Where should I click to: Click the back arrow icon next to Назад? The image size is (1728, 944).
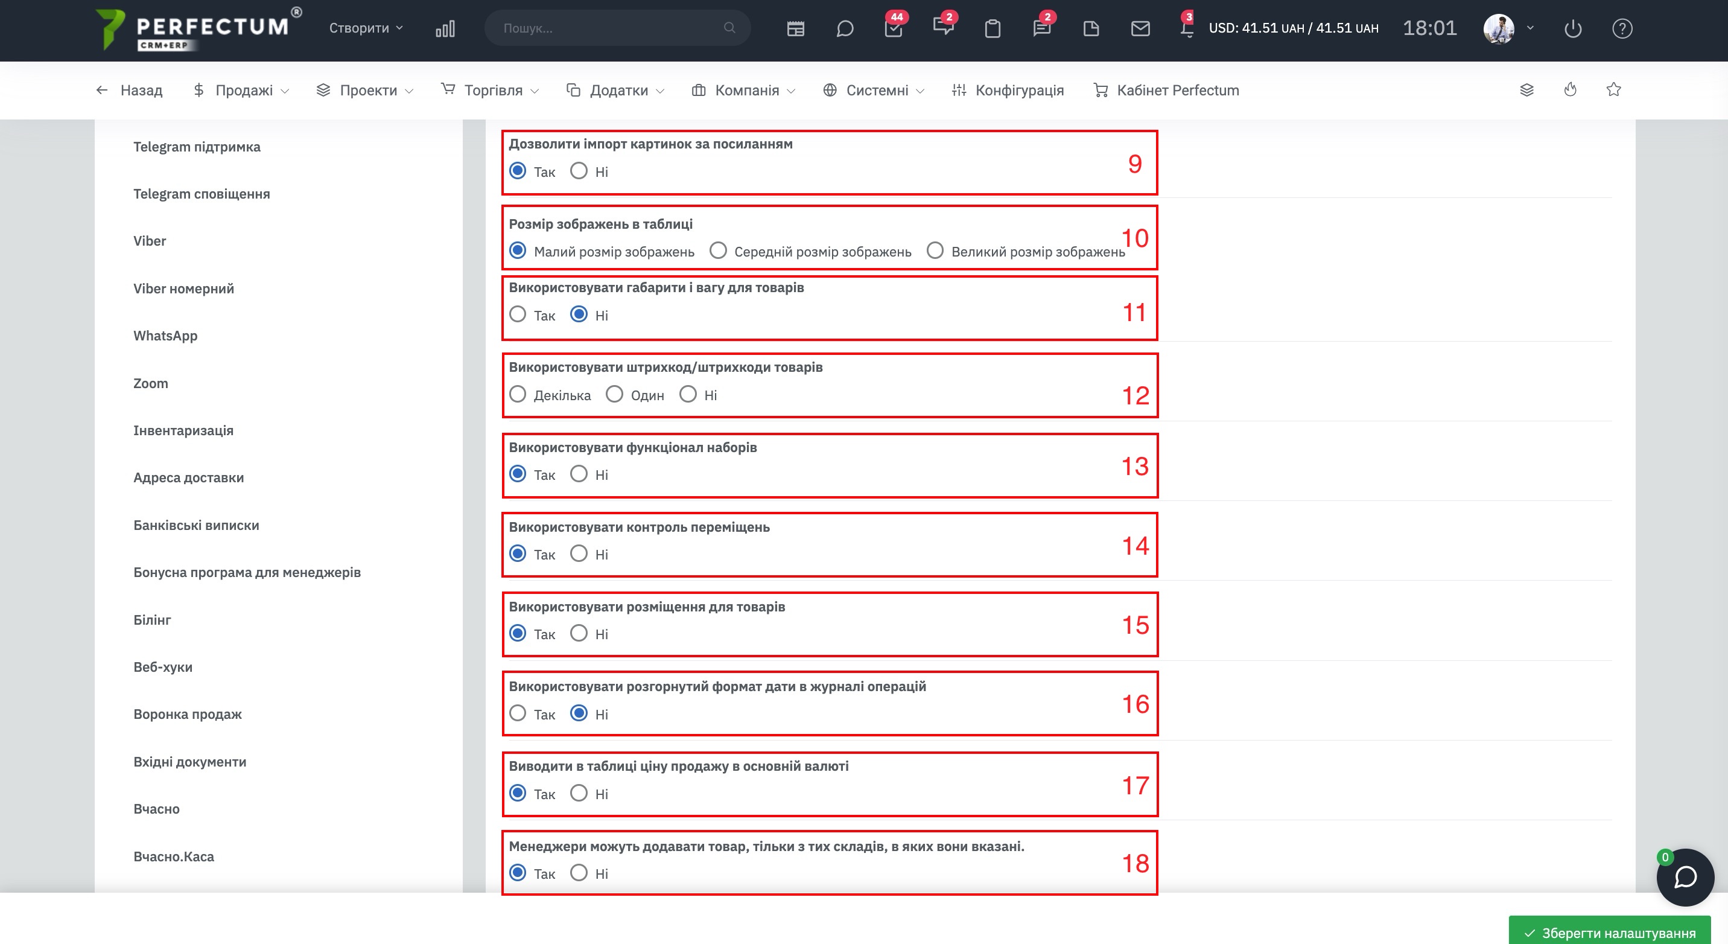(102, 90)
